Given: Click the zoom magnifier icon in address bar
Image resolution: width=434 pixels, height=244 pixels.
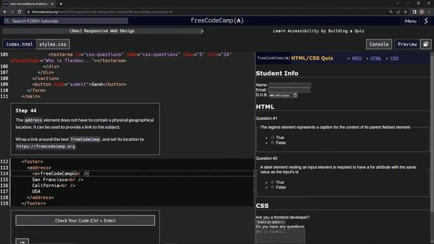Looking at the screenshot, I should [391, 12].
